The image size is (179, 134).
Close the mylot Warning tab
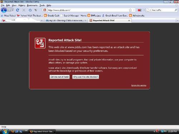pos(85,20)
